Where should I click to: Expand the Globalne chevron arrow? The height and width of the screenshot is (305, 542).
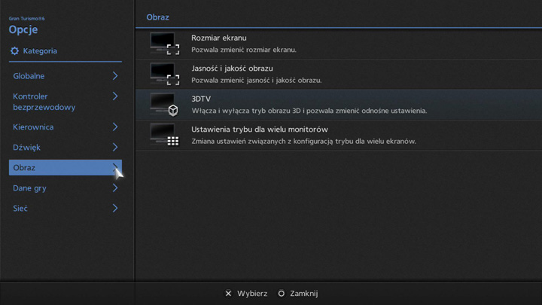[115, 76]
